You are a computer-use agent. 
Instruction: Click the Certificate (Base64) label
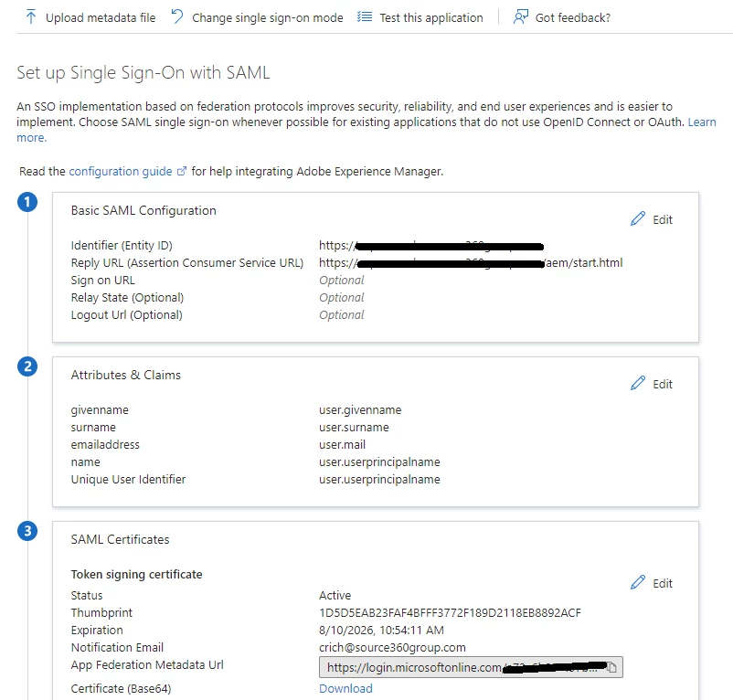pyautogui.click(x=121, y=688)
